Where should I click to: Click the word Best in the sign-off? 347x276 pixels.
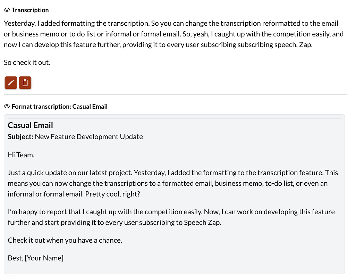coord(15,258)
